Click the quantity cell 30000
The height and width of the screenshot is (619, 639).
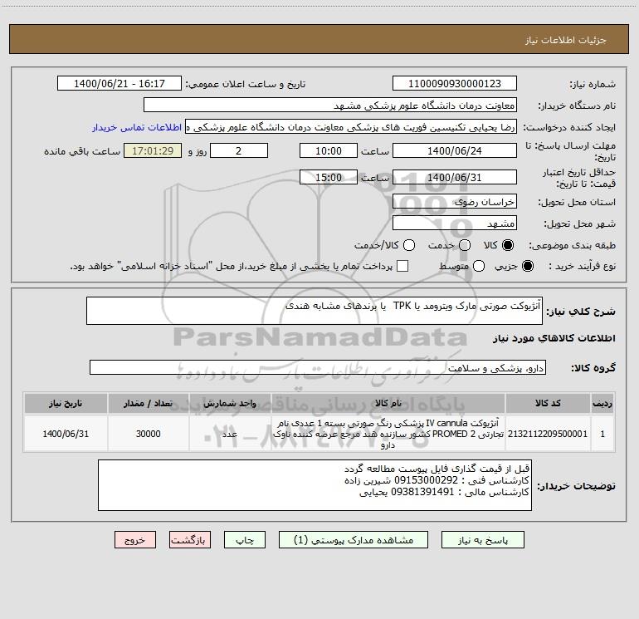[x=148, y=434]
